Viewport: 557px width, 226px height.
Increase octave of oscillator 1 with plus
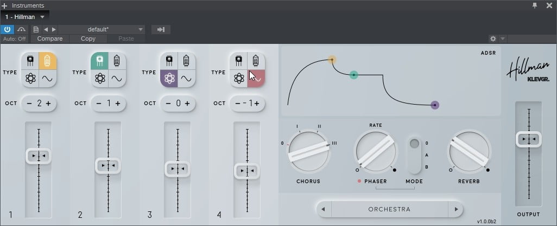pos(48,104)
